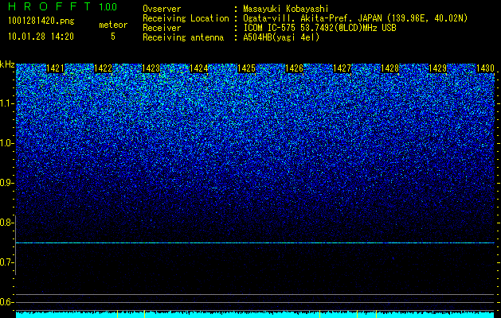Click the 1422 time marker
Viewport: 501px width, 318px height.
[x=104, y=68]
